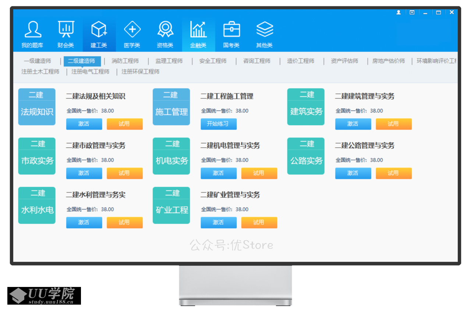Open the 造价工程师 tab

click(x=301, y=61)
